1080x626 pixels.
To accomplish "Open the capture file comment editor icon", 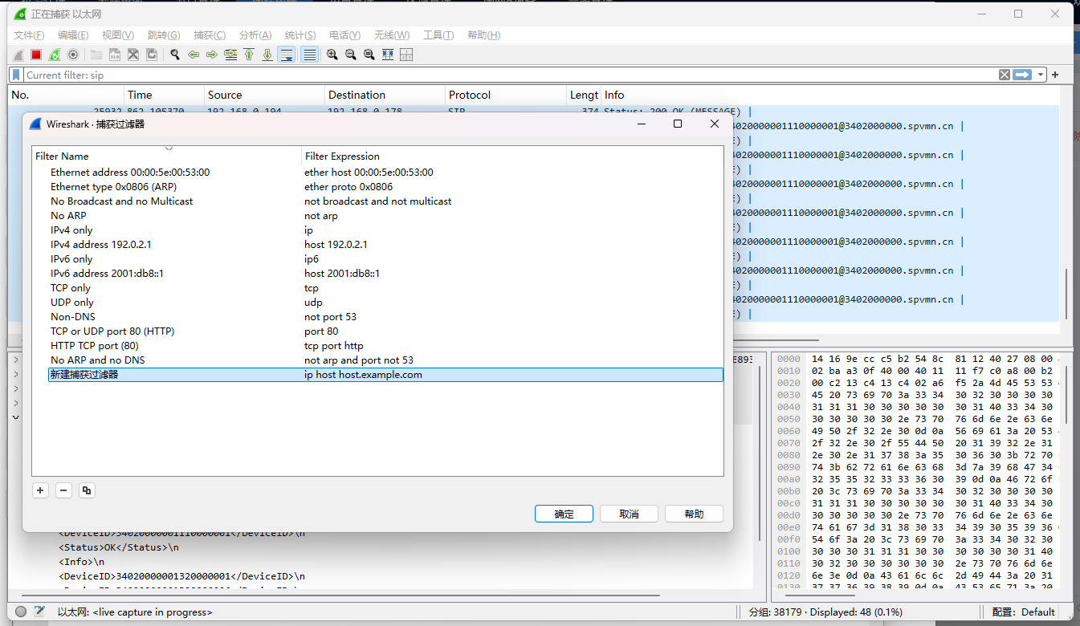I will pyautogui.click(x=39, y=612).
